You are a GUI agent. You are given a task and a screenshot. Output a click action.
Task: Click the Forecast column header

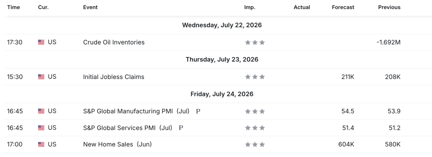(x=343, y=7)
